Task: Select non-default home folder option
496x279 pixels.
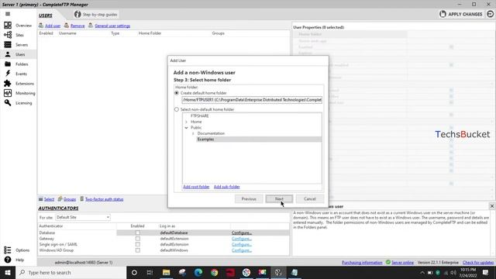Action: pyautogui.click(x=177, y=109)
